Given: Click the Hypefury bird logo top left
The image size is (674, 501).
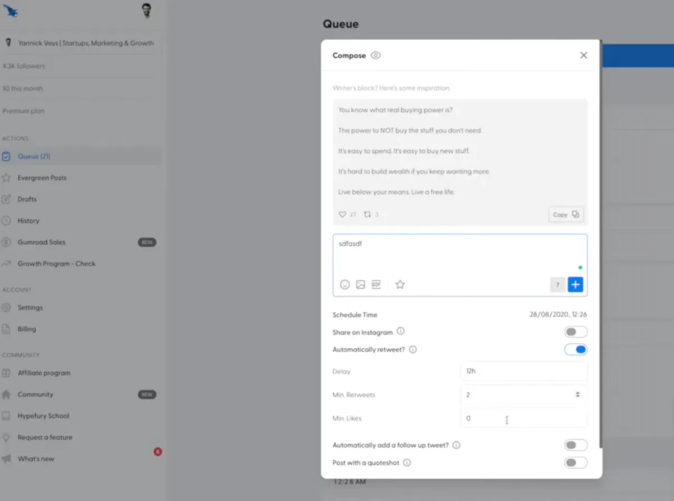Looking at the screenshot, I should (10, 10).
